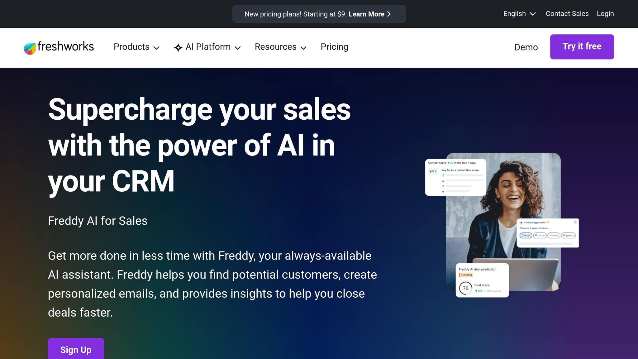Open the Resources menu
This screenshot has width=638, height=359.
[x=281, y=47]
